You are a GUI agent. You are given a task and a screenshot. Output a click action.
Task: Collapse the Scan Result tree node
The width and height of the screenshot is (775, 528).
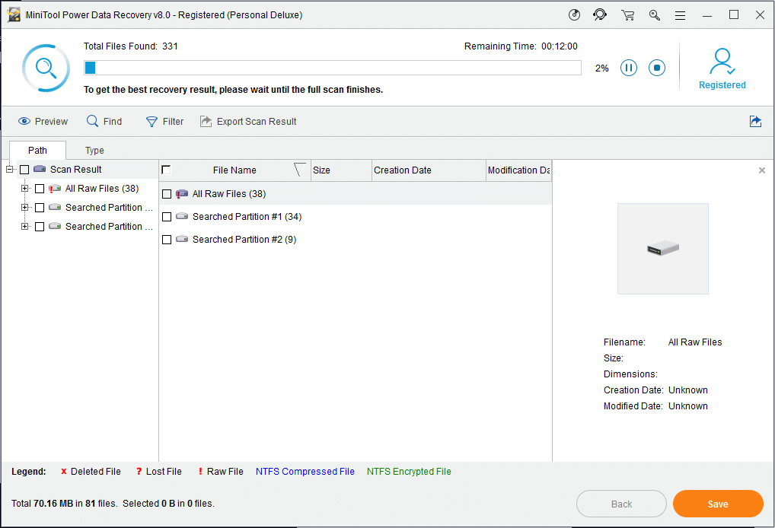9,170
